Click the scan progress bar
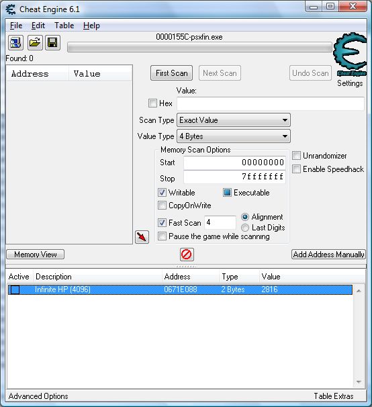The width and height of the screenshot is (372, 407). click(199, 47)
